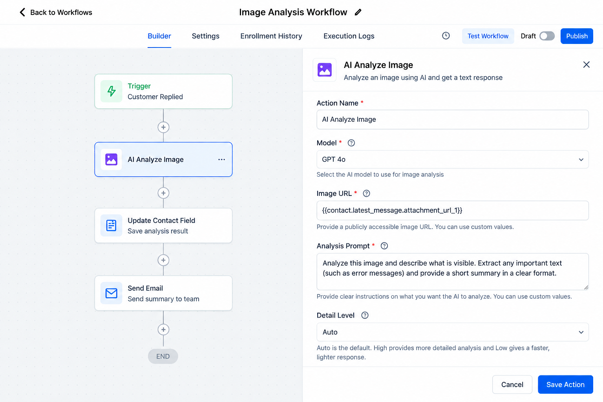Click the back arrow chevron icon
603x402 pixels.
click(22, 12)
